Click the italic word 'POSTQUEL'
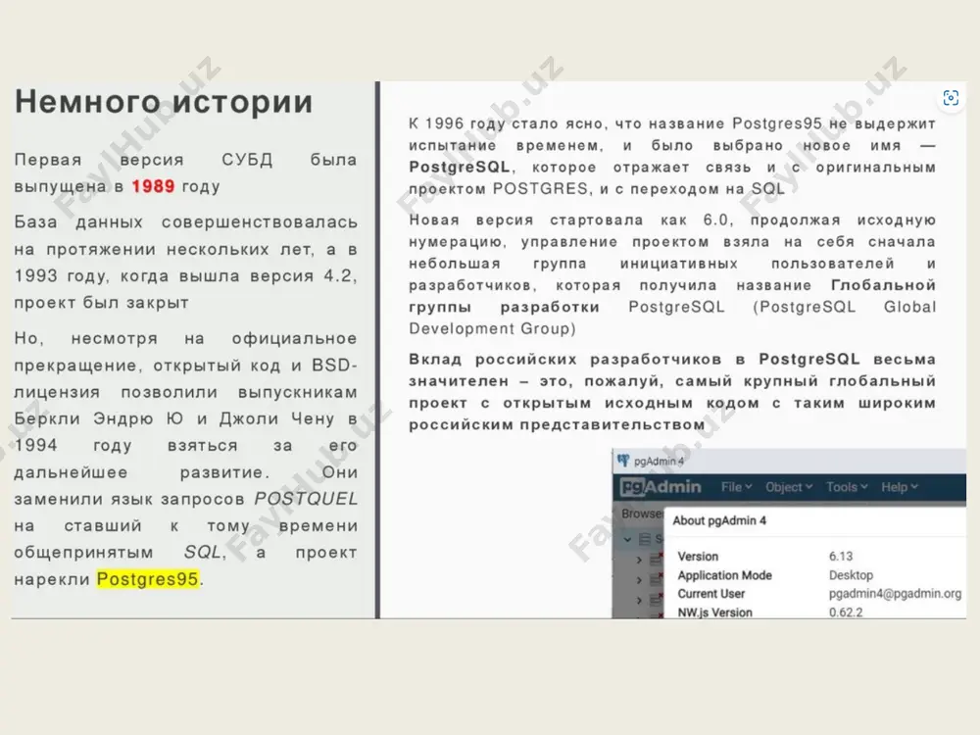Screen dimensions: 980x735 pyautogui.click(x=306, y=499)
